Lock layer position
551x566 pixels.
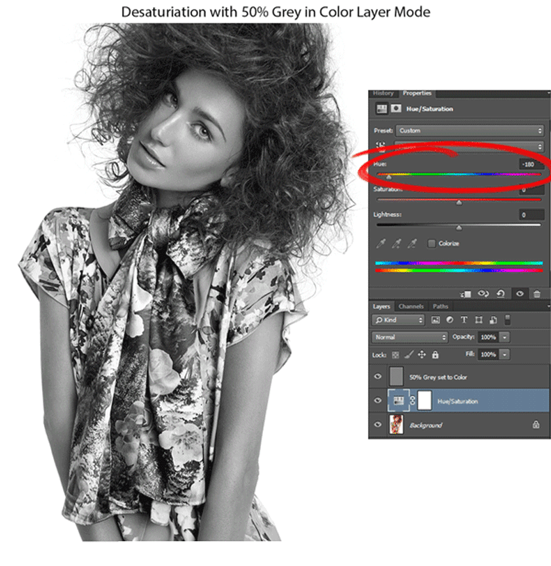pos(422,355)
